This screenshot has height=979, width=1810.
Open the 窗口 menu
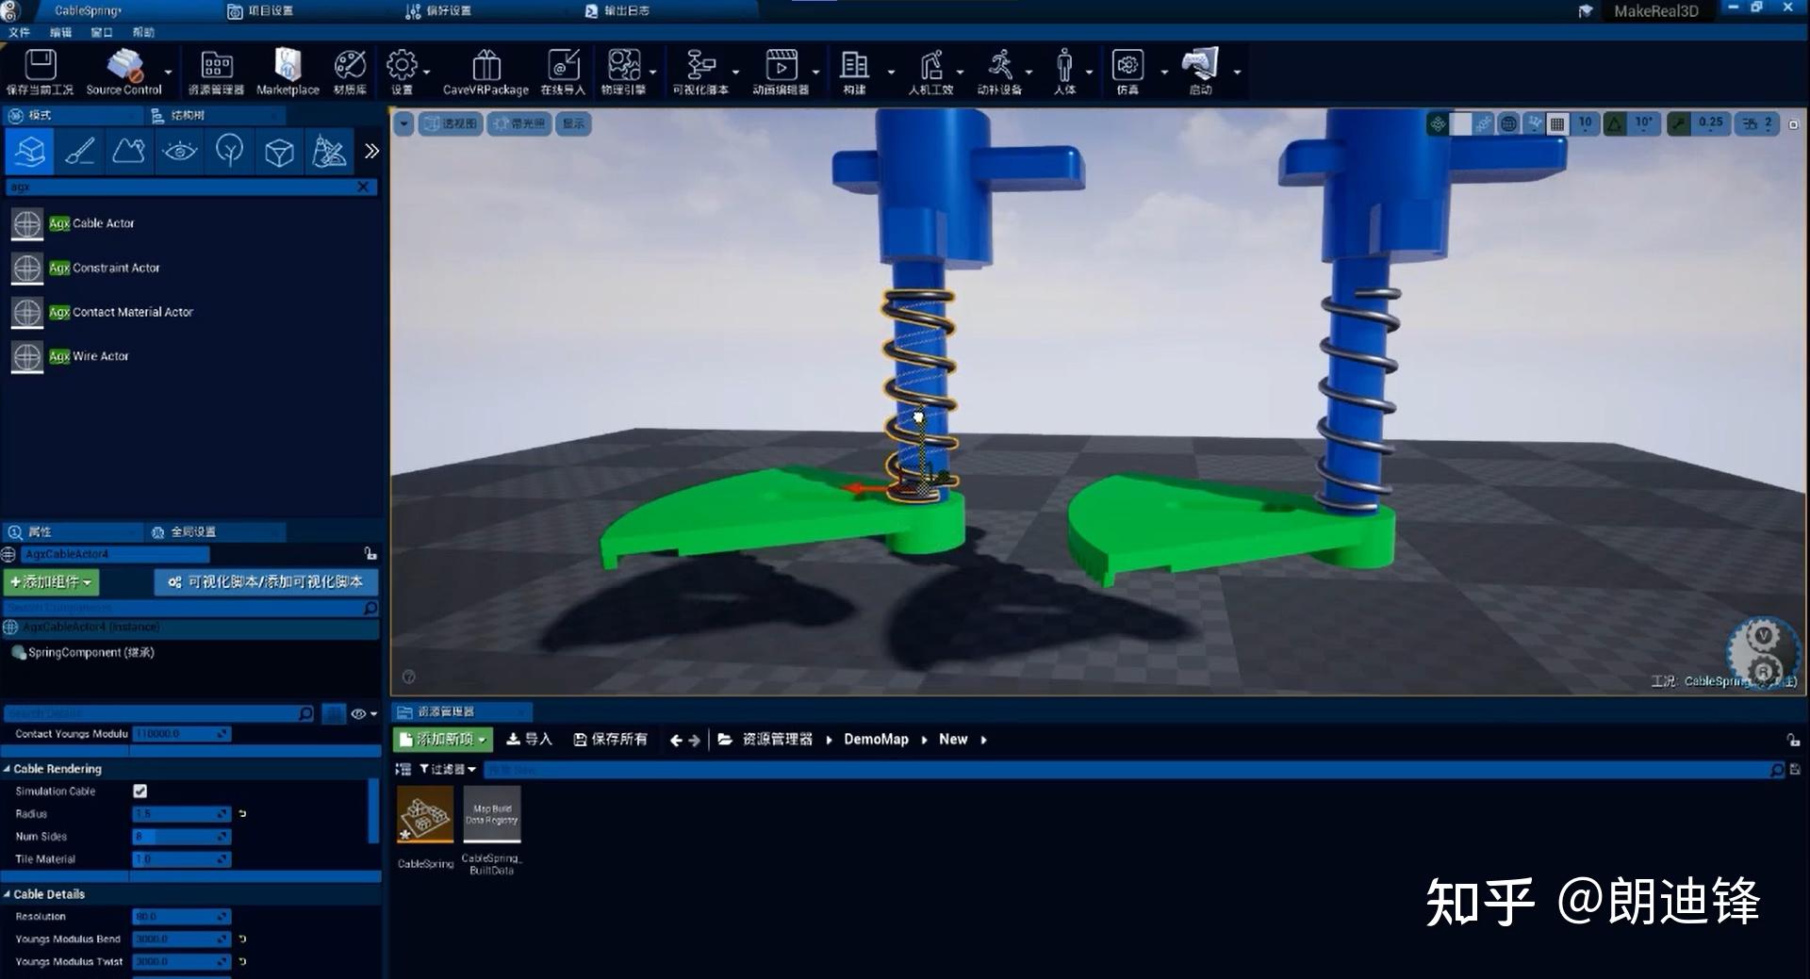click(100, 31)
